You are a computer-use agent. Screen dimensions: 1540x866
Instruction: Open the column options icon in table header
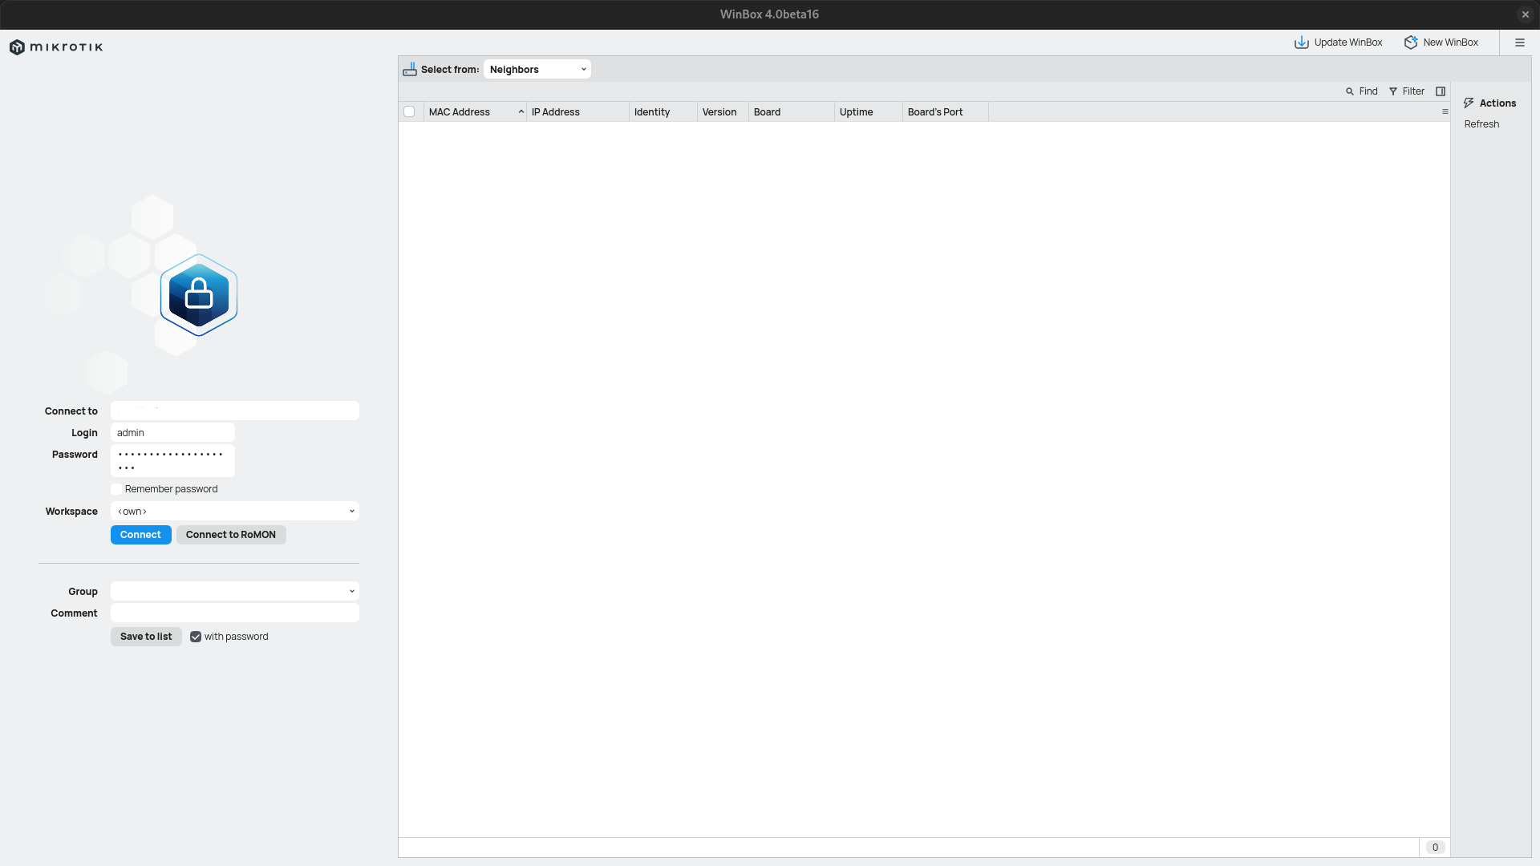click(1445, 111)
